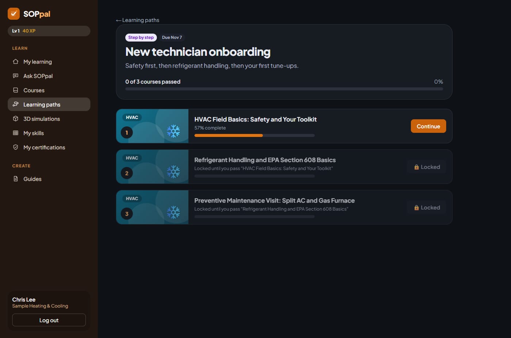The height and width of the screenshot is (338, 511).
Task: Click the My learning home icon
Action: click(15, 62)
